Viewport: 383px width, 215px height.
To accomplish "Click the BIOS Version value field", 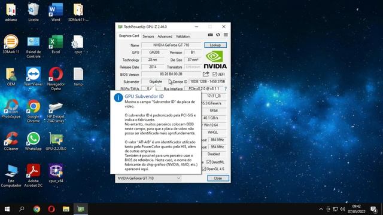I will (171, 74).
